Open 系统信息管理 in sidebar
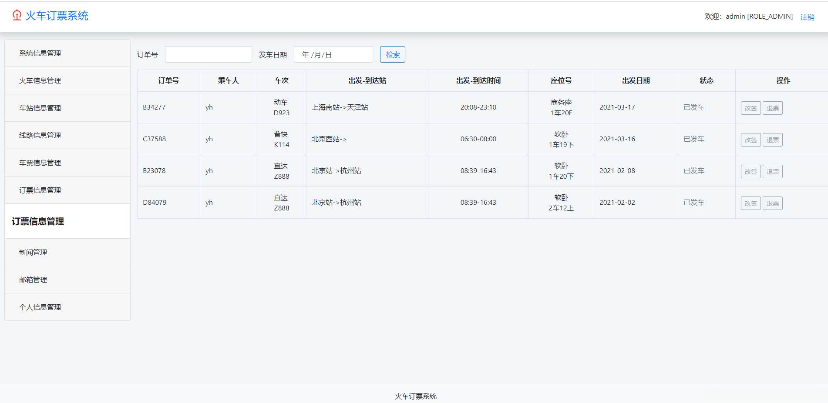 [40, 53]
